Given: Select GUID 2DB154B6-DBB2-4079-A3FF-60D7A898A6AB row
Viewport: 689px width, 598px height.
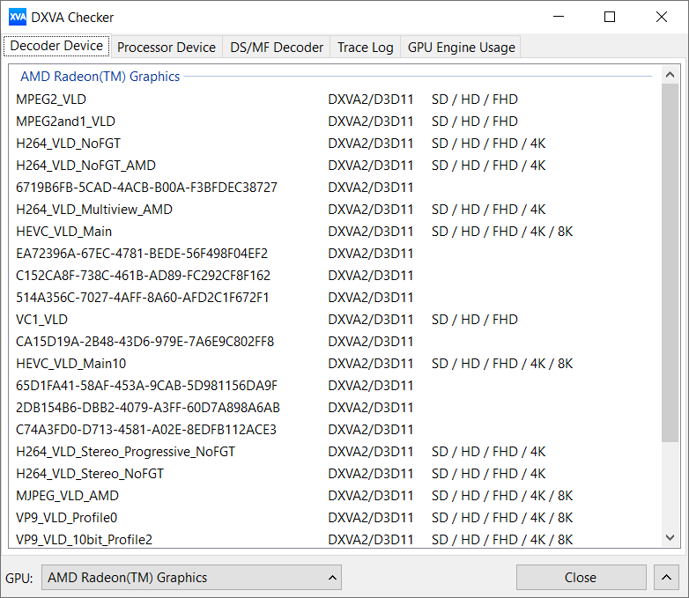Looking at the screenshot, I should 335,407.
